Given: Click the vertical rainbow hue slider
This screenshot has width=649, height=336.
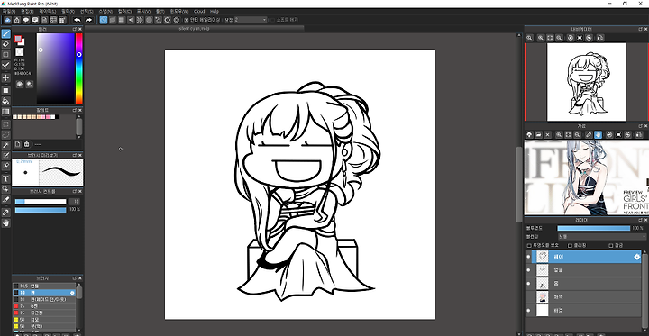Looking at the screenshot, I should [78, 68].
